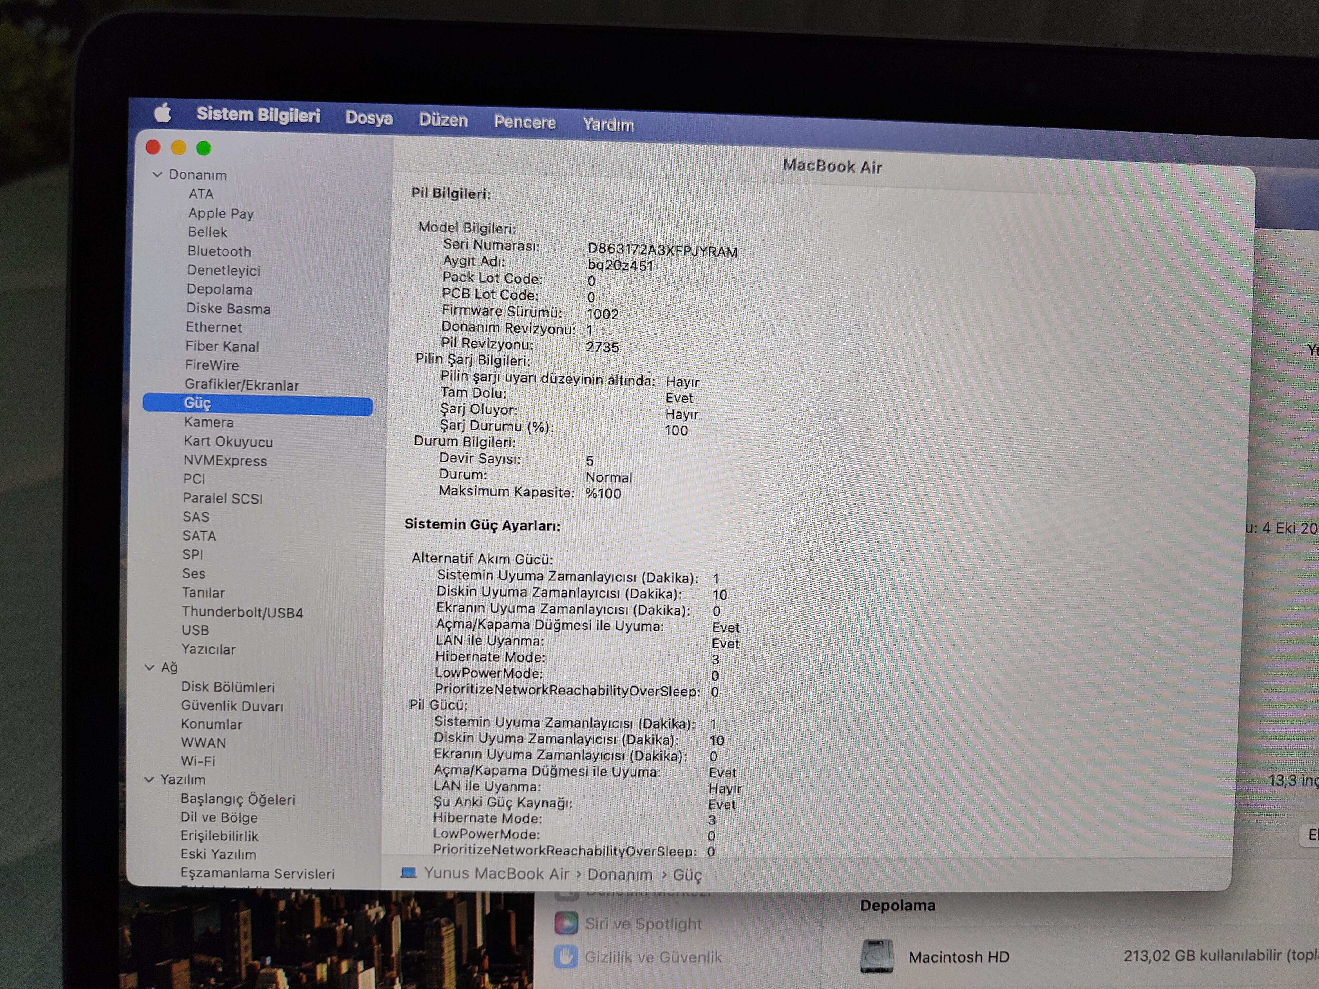Select Bellek in the sidebar
1319x989 pixels.
click(207, 232)
